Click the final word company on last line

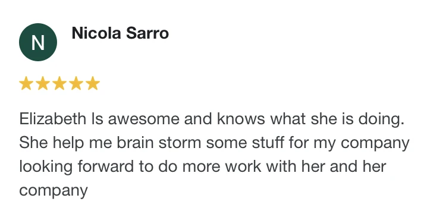(x=54, y=191)
